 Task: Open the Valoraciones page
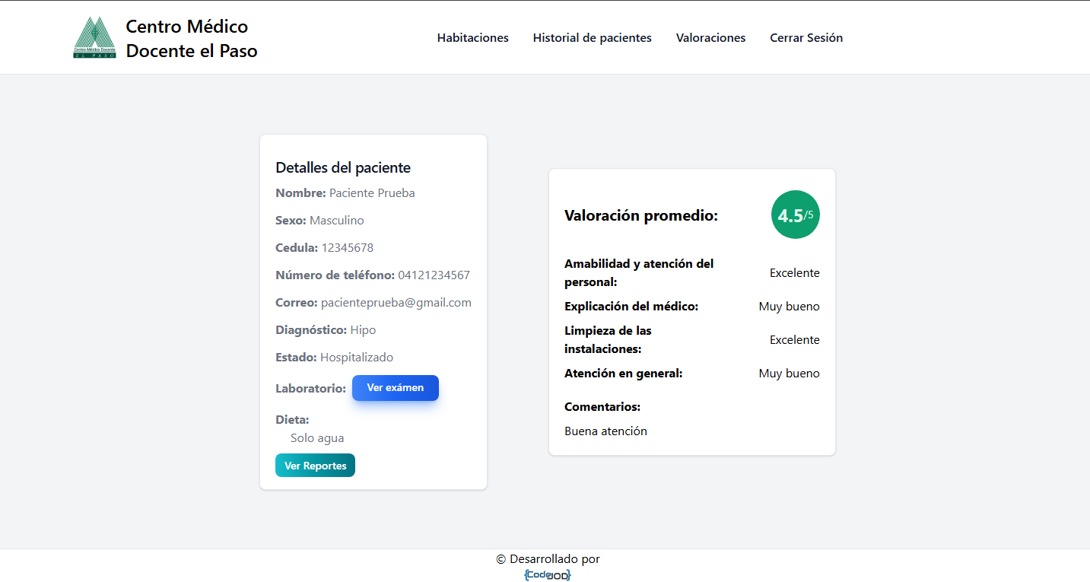[x=710, y=38]
